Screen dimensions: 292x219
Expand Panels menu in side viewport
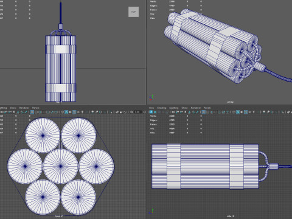(207, 108)
